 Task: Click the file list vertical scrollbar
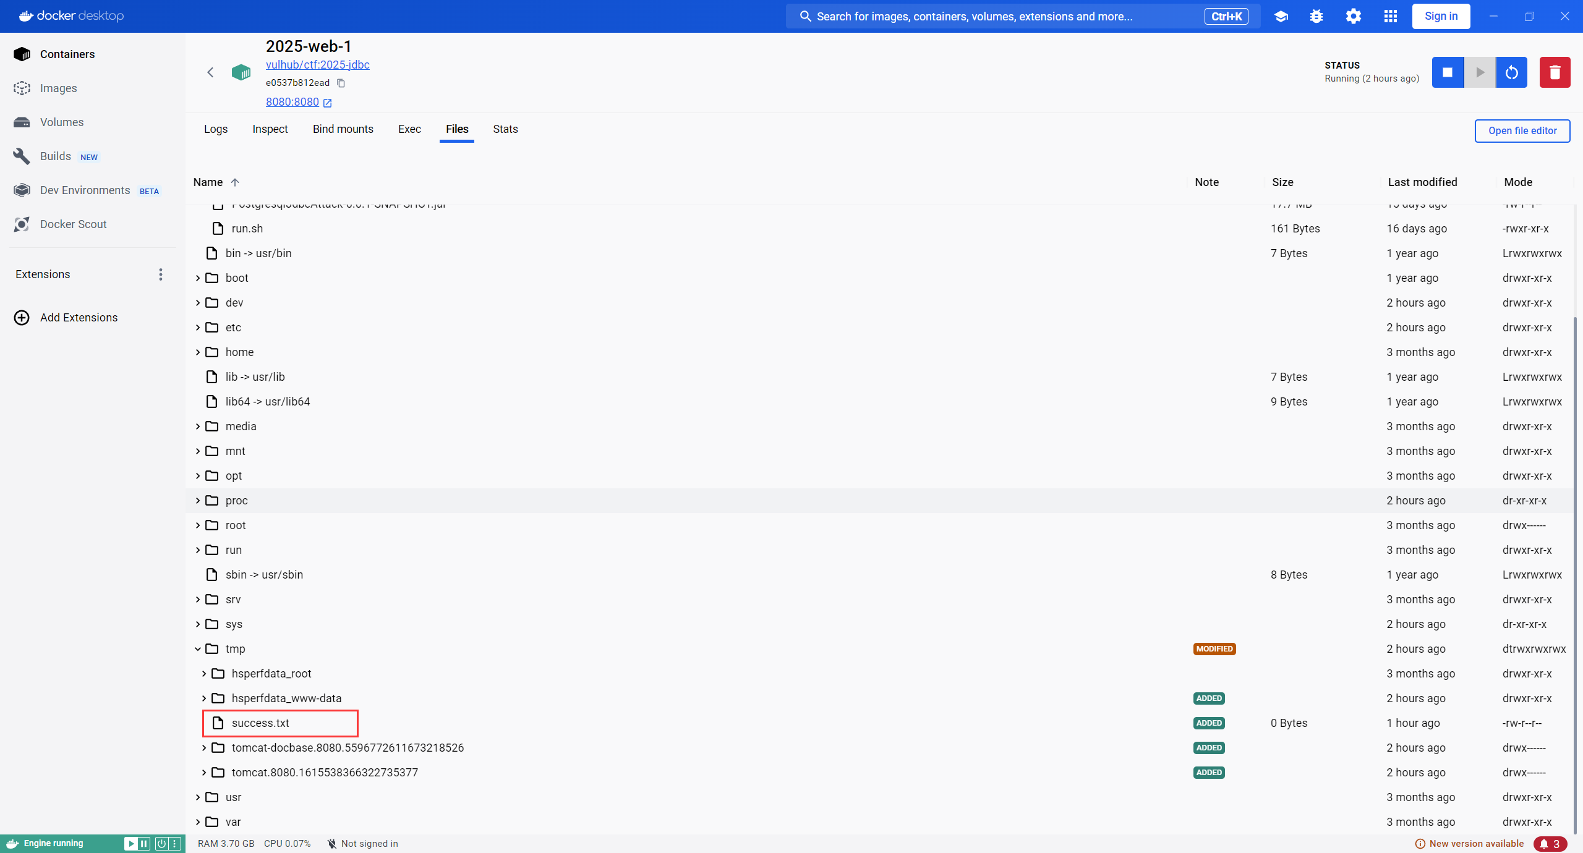[x=1575, y=575]
